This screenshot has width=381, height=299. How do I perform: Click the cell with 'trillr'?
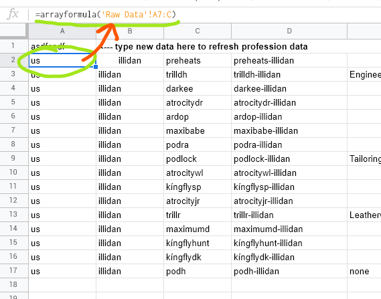pos(198,215)
